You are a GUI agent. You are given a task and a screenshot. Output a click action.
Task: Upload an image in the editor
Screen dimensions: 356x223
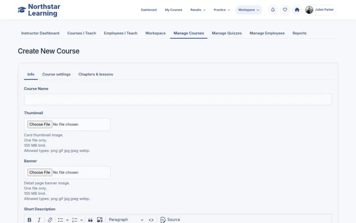pyautogui.click(x=100, y=220)
